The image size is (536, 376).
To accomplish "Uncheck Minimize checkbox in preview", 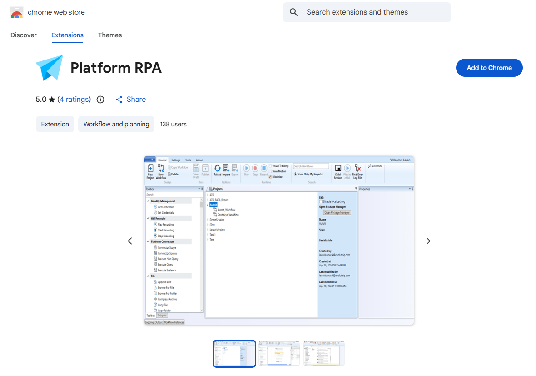I will point(270,177).
